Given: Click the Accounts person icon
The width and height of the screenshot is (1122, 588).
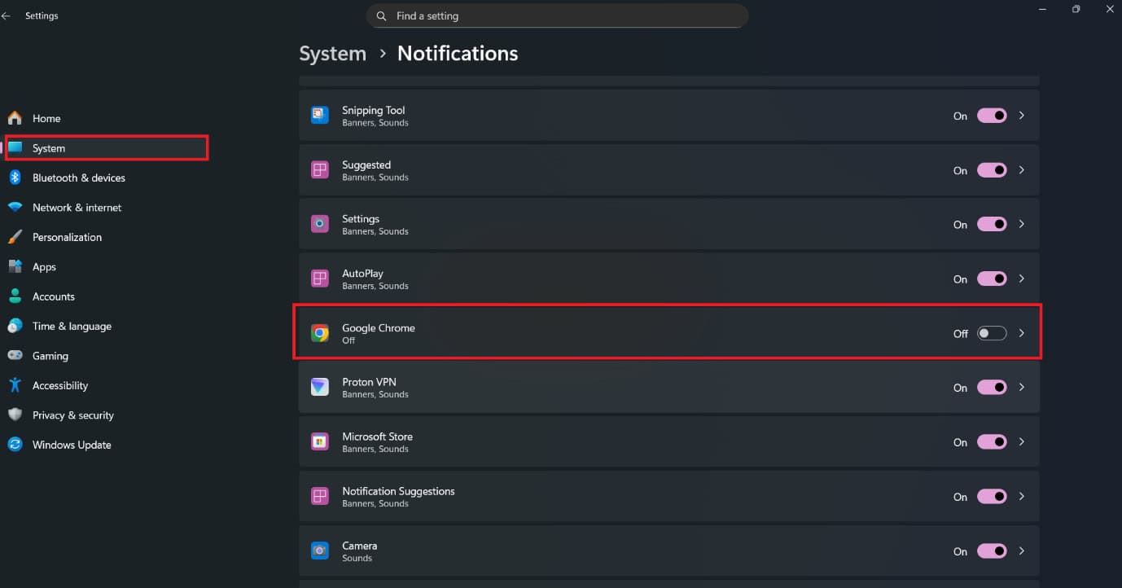Looking at the screenshot, I should coord(15,296).
